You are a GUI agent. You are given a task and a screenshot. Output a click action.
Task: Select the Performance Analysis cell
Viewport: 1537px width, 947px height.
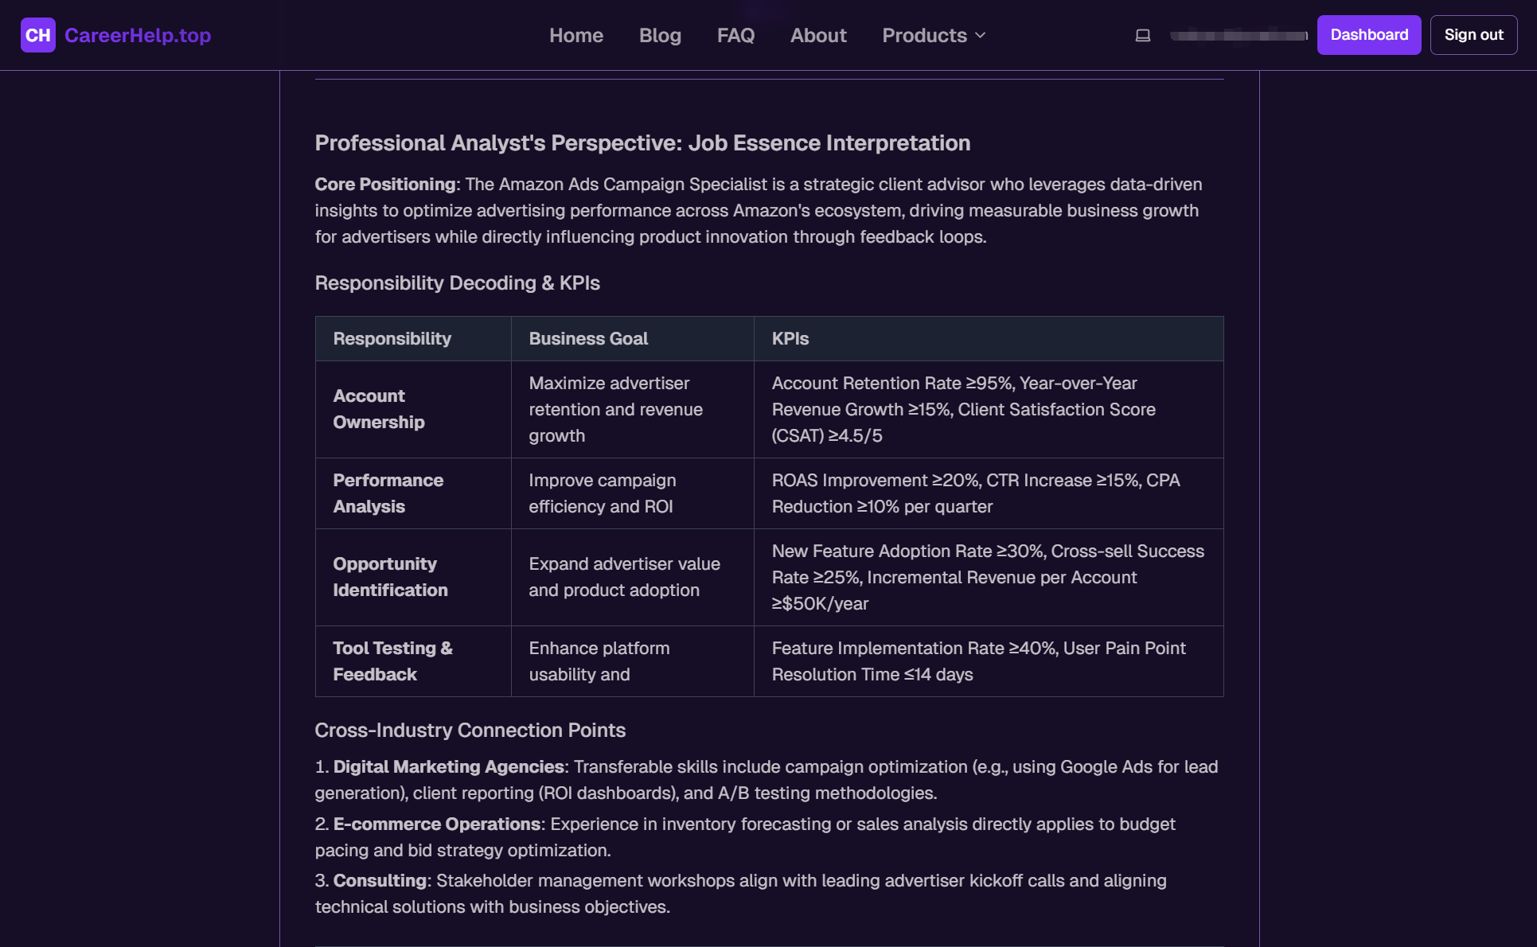pyautogui.click(x=388, y=493)
